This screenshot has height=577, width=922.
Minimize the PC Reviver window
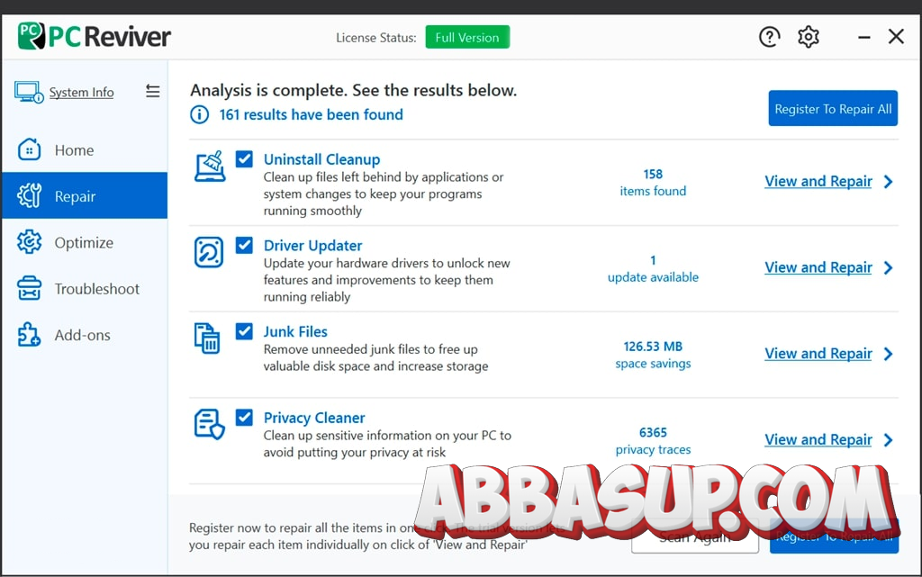[863, 37]
